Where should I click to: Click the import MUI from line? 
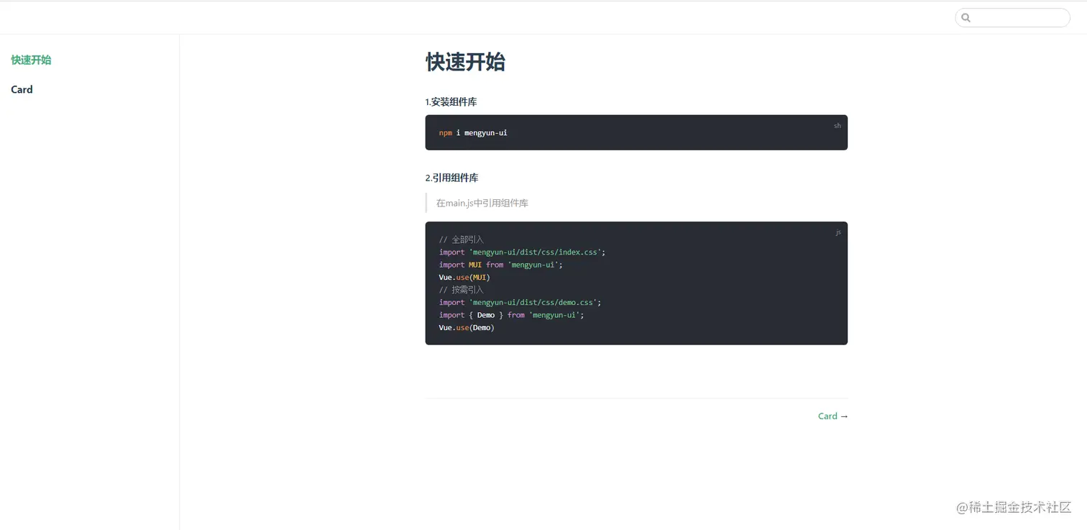pos(500,265)
